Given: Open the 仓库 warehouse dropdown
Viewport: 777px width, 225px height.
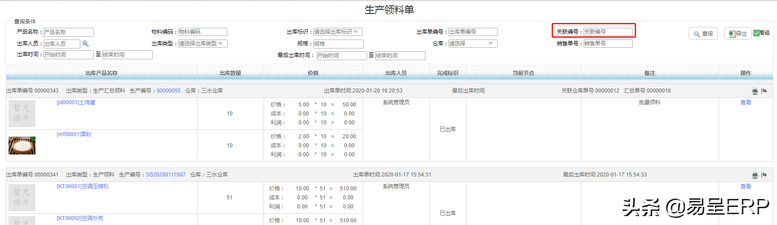Looking at the screenshot, I should (x=473, y=44).
